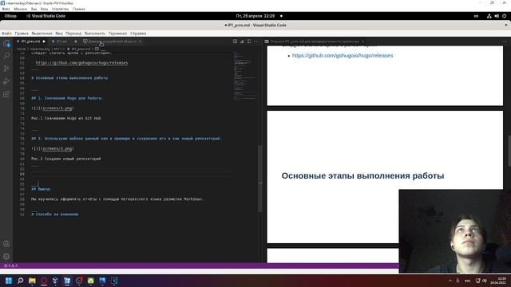Open the Run and Debug view
This screenshot has height=287, width=511.
pyautogui.click(x=6, y=81)
